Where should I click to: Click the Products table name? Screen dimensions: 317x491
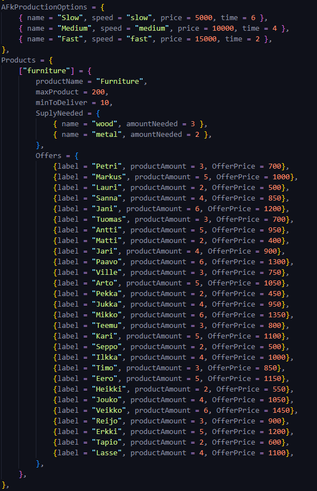tap(18, 60)
